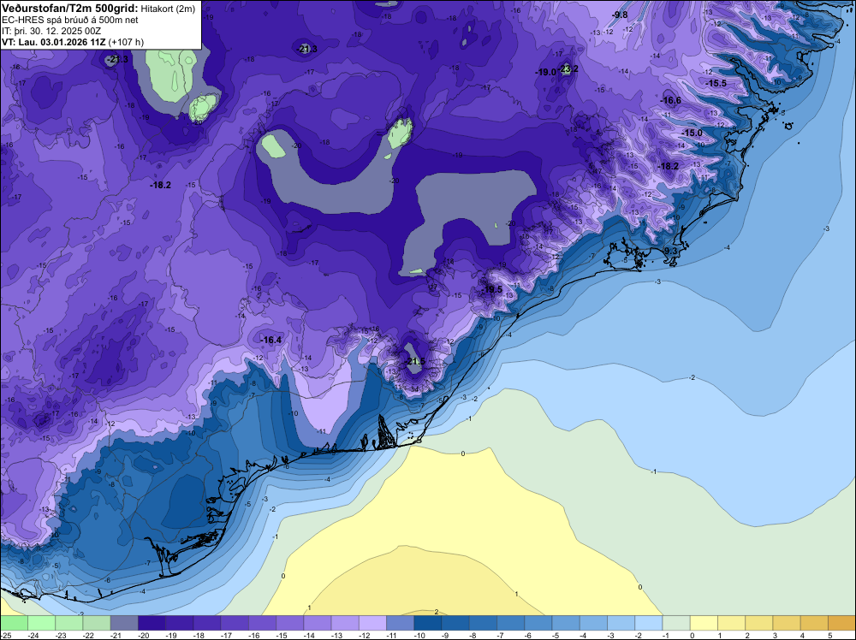Click the orange legend swatch labeled 5

[841, 623]
